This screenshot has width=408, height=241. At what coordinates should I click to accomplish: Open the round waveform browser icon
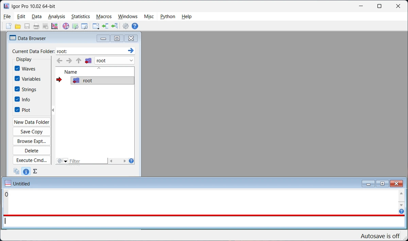coord(66,26)
